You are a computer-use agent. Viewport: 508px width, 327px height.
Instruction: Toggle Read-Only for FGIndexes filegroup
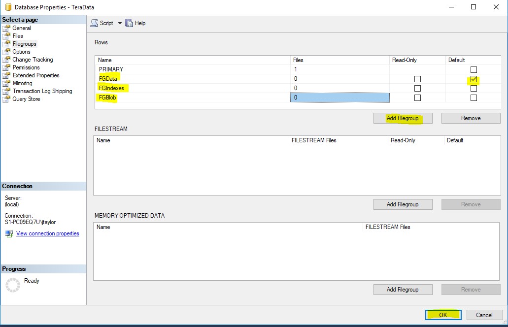coord(418,88)
